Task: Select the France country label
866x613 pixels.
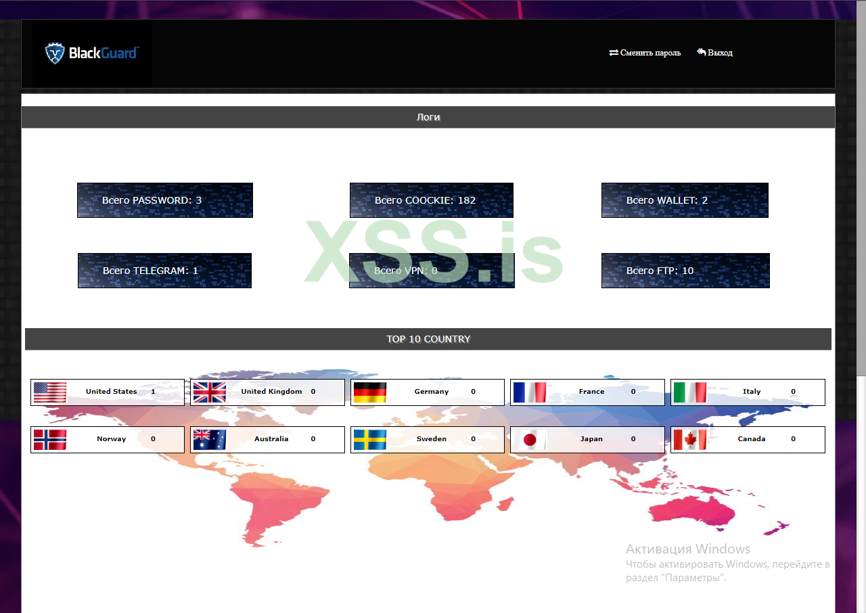Action: pyautogui.click(x=591, y=392)
